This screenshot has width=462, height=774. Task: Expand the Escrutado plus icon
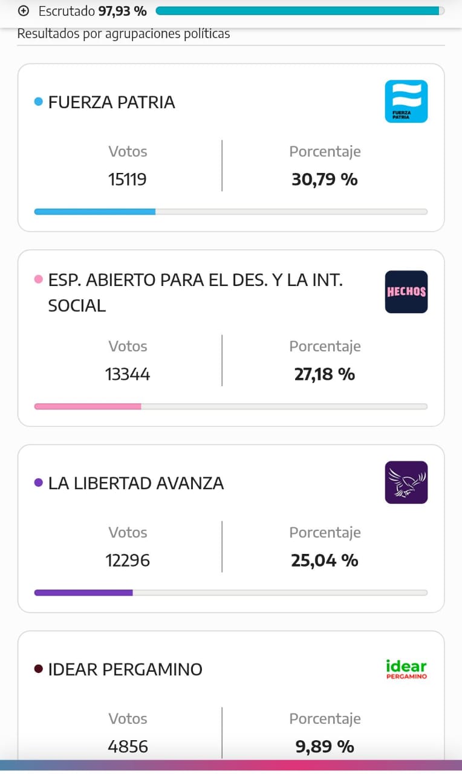(24, 11)
